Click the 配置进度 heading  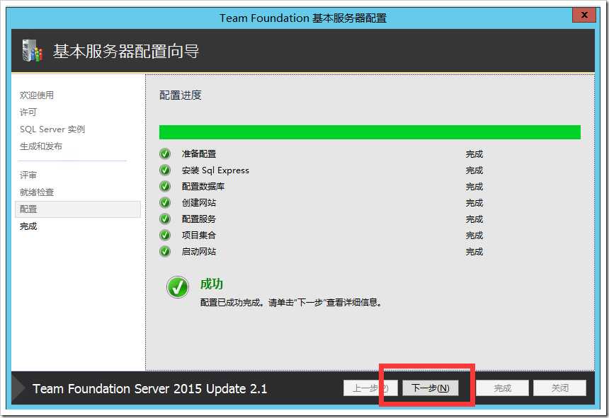point(181,95)
